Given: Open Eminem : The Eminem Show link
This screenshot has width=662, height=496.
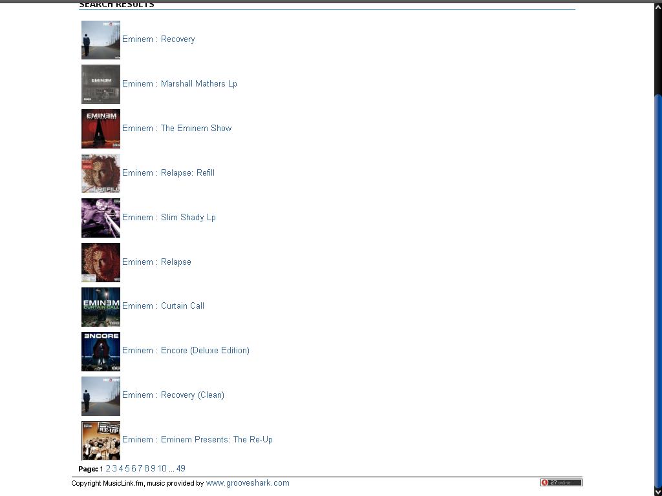Looking at the screenshot, I should click(177, 129).
